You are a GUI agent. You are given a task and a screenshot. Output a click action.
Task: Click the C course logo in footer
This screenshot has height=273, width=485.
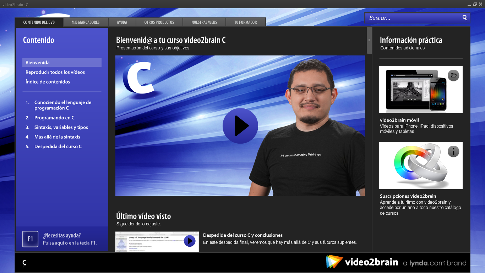24,263
